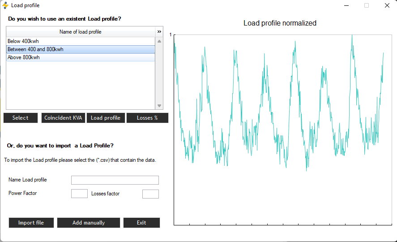397x242 pixels.
Task: Click the Add manually button
Action: (x=89, y=223)
